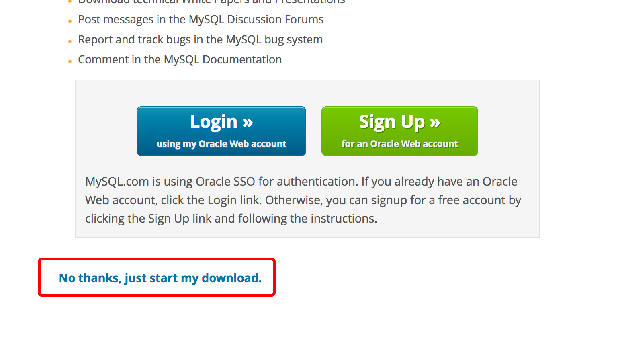Select "Comment in the MySQL Documentation" item

pyautogui.click(x=180, y=60)
